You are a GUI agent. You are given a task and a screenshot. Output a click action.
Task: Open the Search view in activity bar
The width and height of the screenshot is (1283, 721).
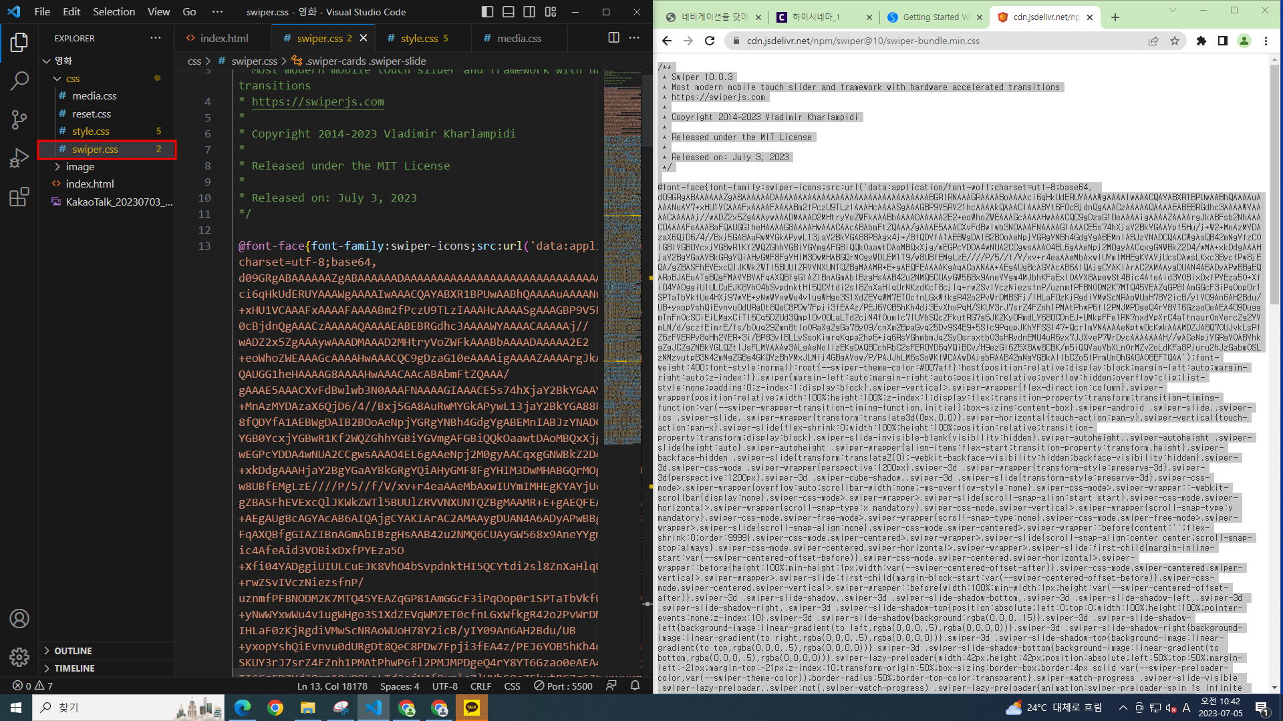tap(19, 81)
